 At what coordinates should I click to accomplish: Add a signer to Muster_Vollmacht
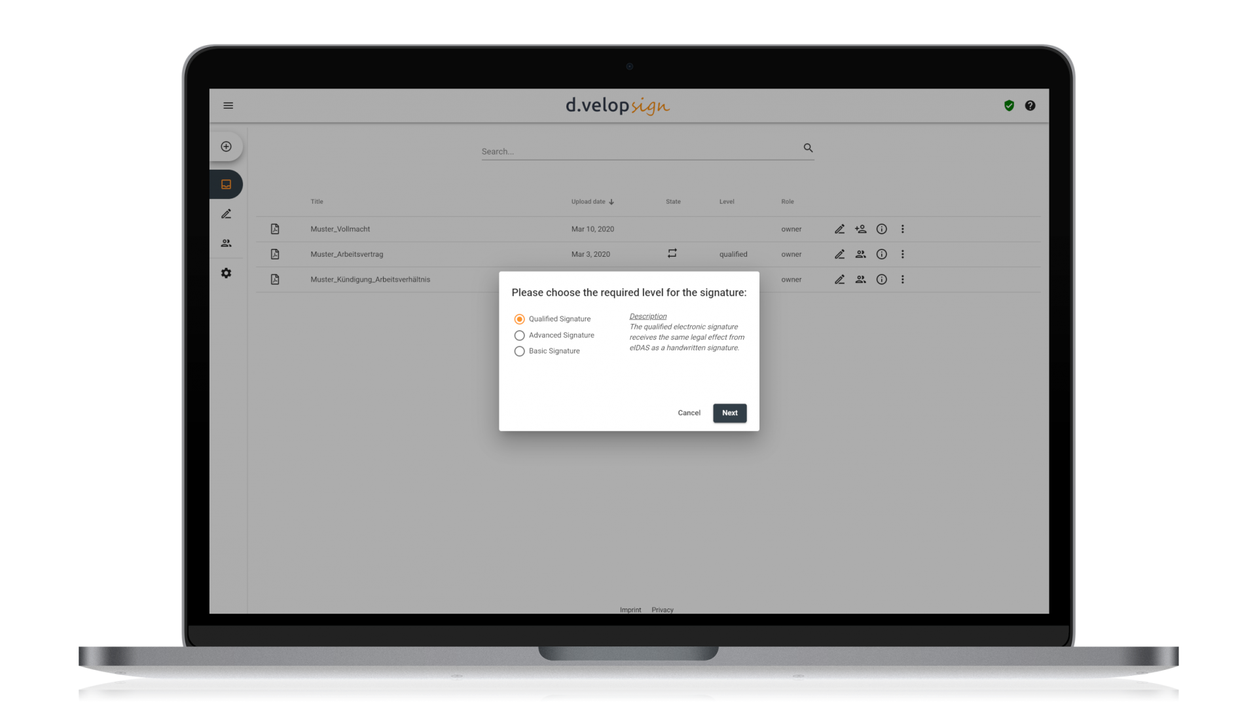[861, 229]
